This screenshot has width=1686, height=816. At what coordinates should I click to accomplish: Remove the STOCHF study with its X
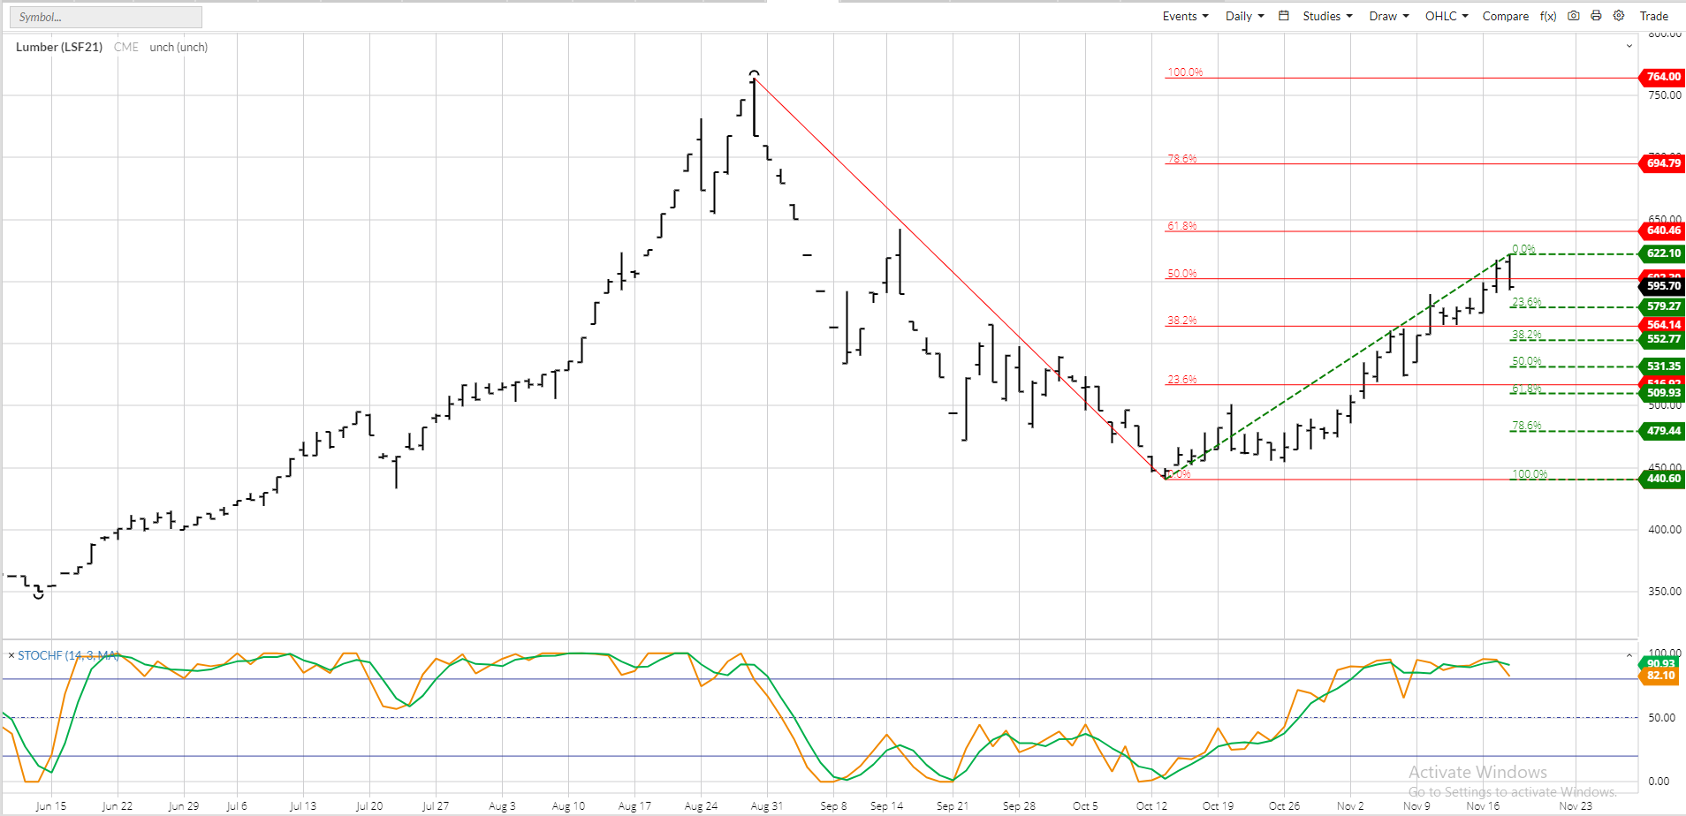pyautogui.click(x=11, y=655)
